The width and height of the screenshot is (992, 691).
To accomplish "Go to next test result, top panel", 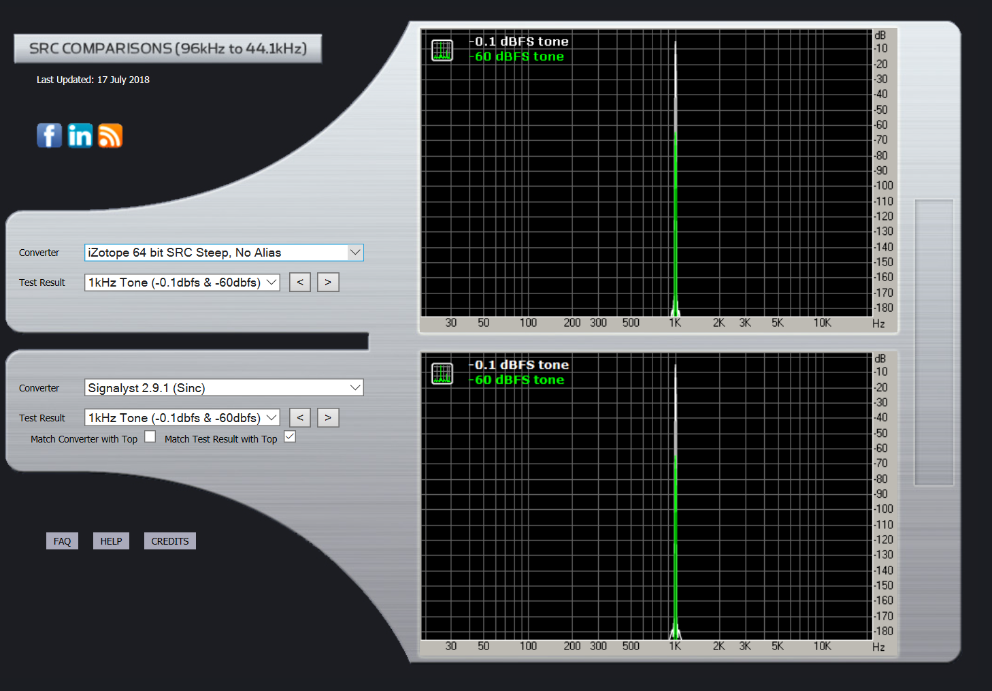I will (328, 283).
